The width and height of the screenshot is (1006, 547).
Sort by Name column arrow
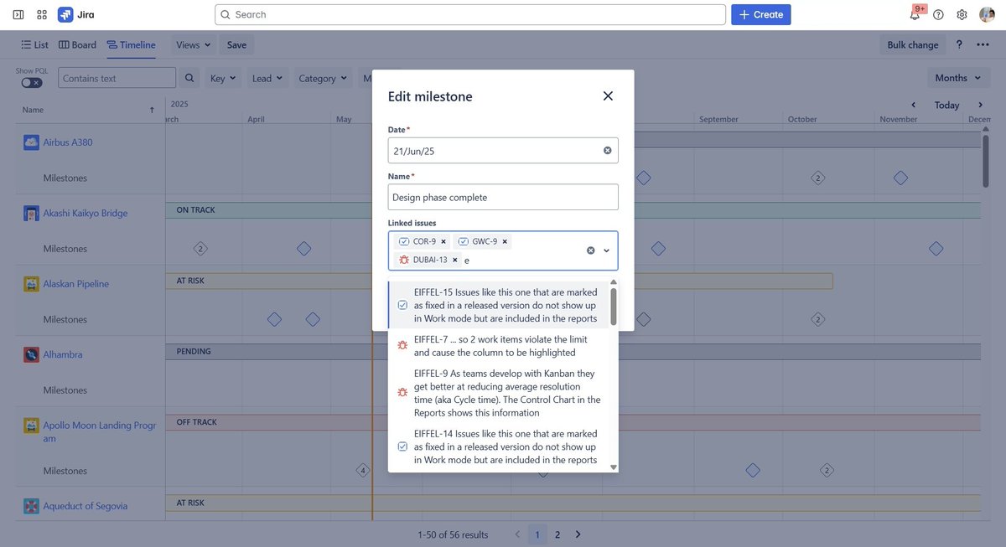[x=152, y=110]
